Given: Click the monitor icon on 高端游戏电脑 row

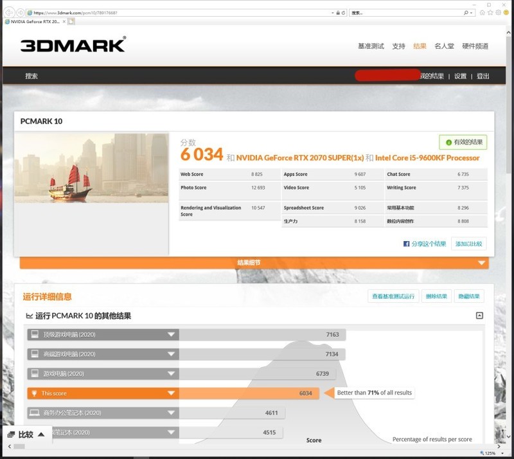Looking at the screenshot, I should [35, 354].
